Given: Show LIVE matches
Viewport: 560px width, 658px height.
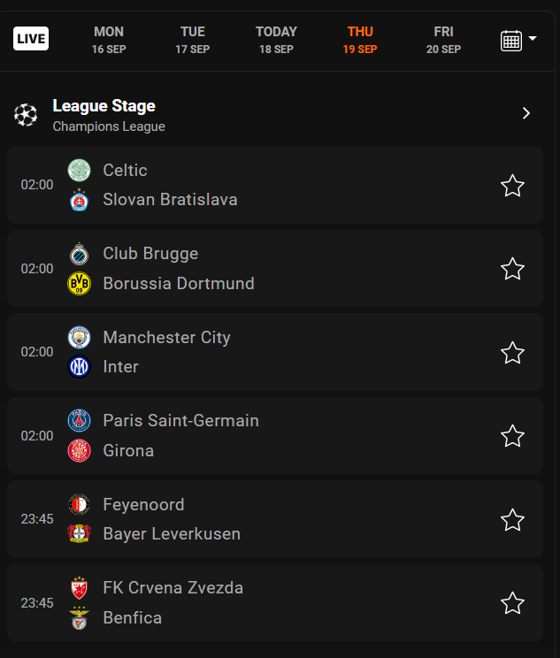Looking at the screenshot, I should tap(31, 39).
